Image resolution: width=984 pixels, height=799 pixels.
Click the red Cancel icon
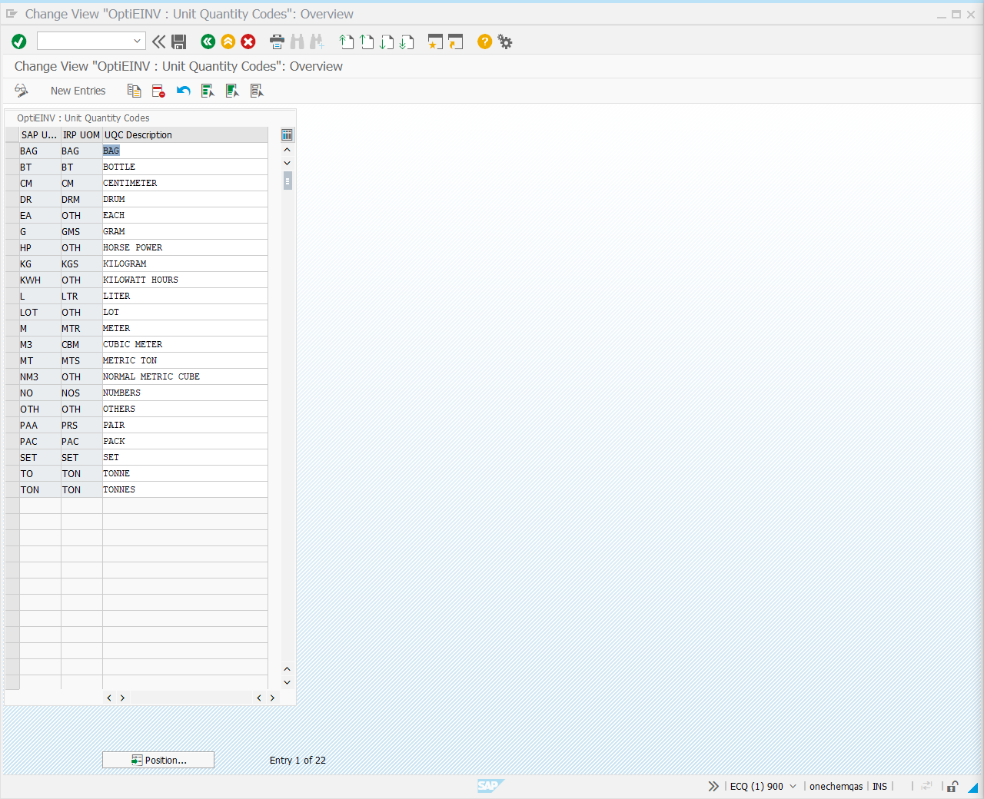coord(248,41)
